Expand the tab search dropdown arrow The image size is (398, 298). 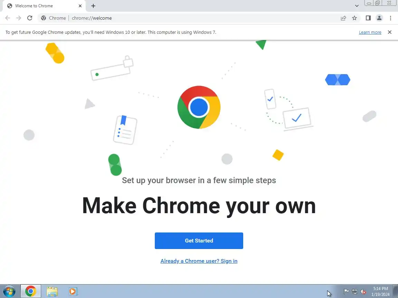pos(357,6)
